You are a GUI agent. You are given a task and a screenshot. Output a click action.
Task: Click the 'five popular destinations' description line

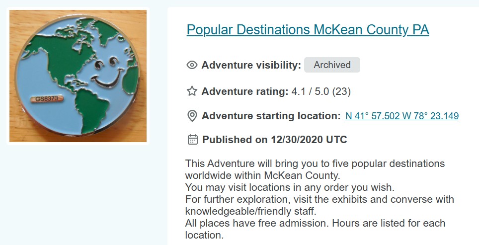click(x=315, y=163)
